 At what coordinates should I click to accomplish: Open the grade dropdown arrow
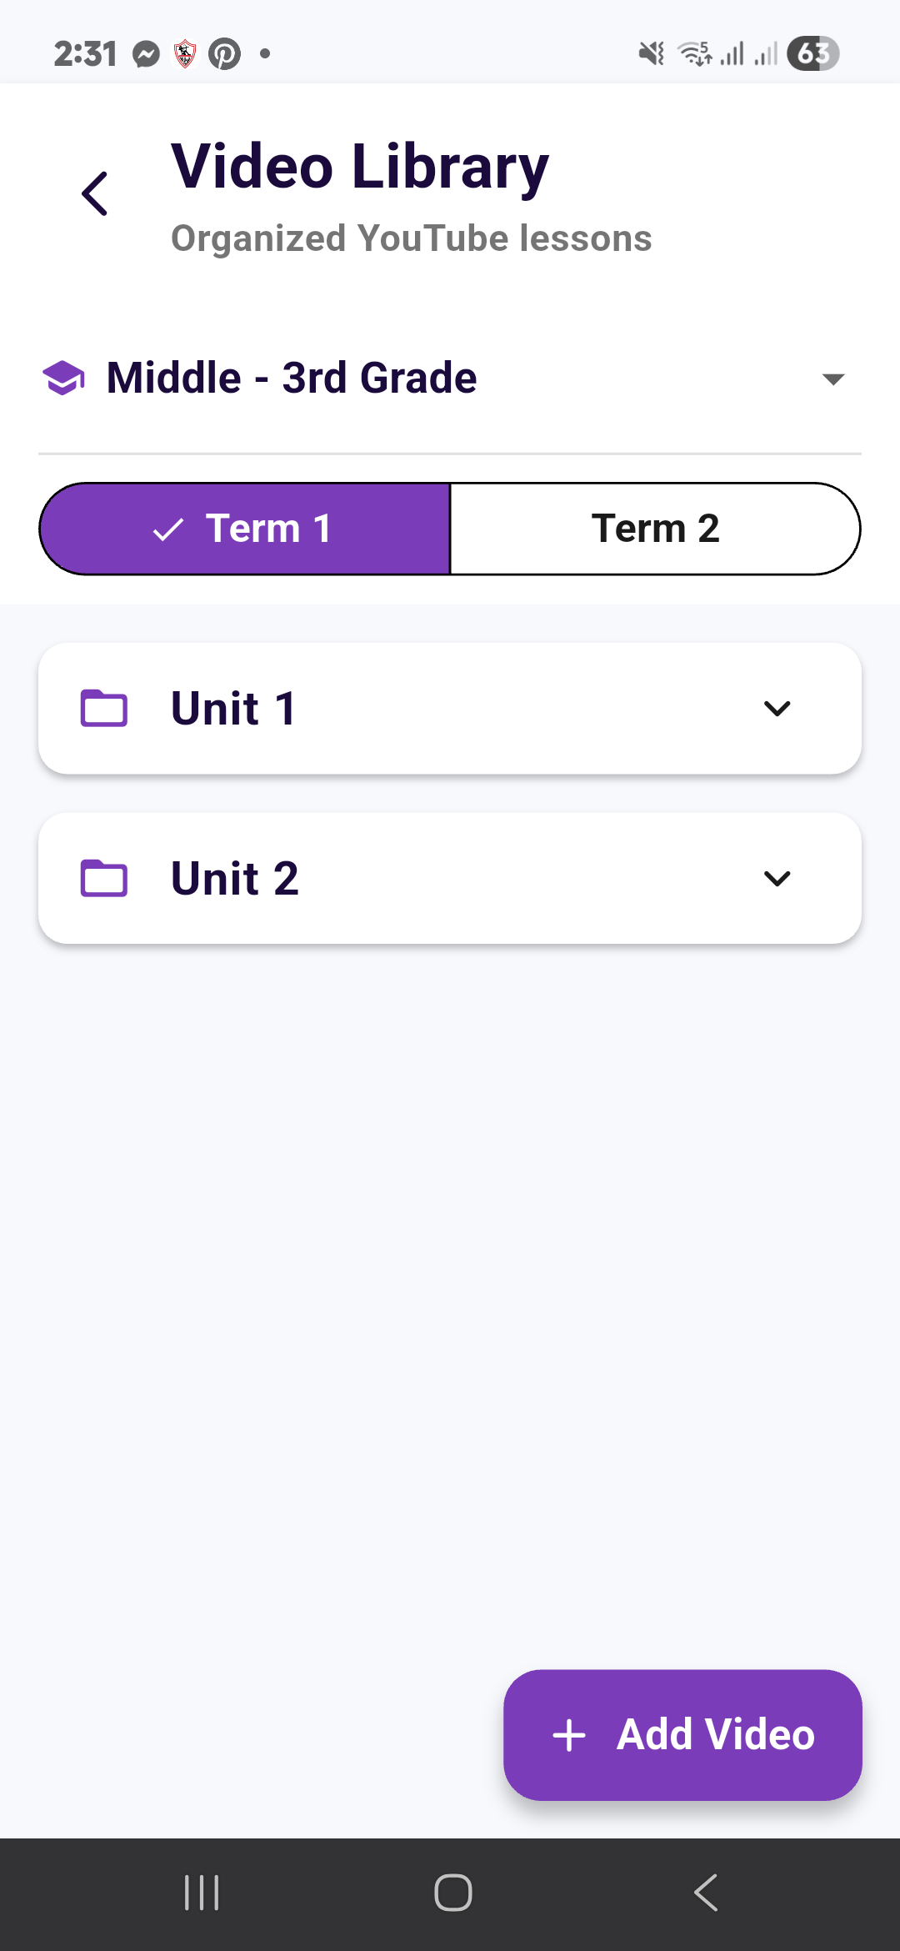click(x=833, y=379)
